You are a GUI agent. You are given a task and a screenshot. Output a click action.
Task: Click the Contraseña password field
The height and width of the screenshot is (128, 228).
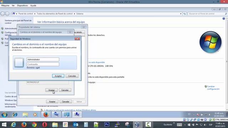click(43, 64)
